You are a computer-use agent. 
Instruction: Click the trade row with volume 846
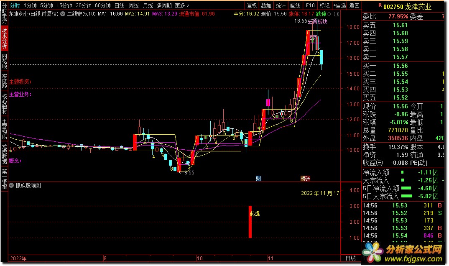[403, 235]
